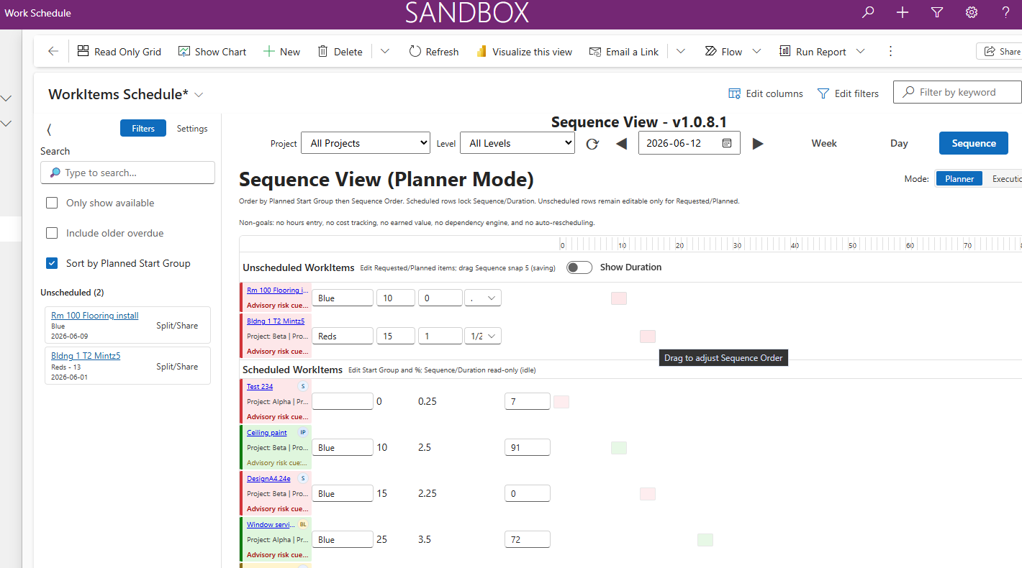Click the circular reload icon beside Level
This screenshot has height=568, width=1022.
[592, 144]
